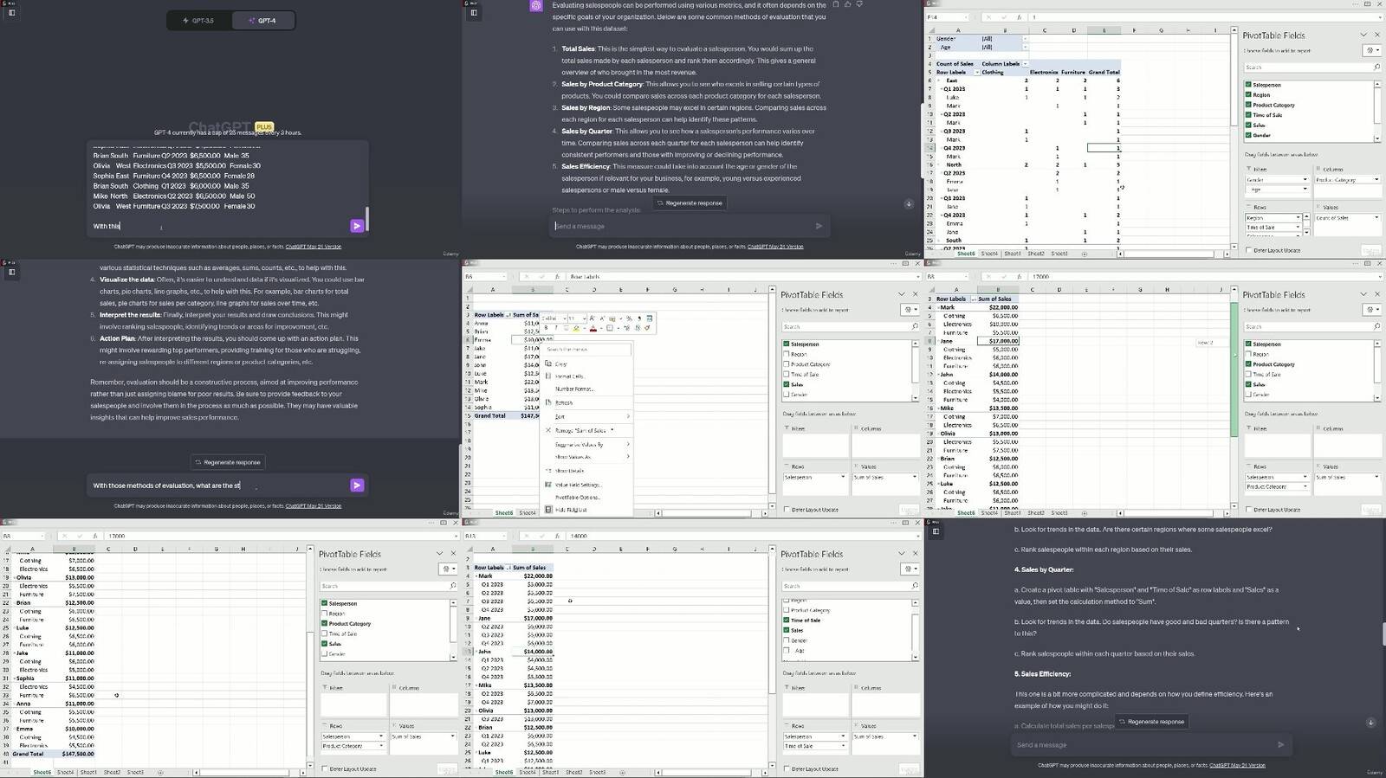Viewport: 1386px width, 778px height.
Task: Open the Count of Sales value field dropdown
Action: pos(1376,218)
